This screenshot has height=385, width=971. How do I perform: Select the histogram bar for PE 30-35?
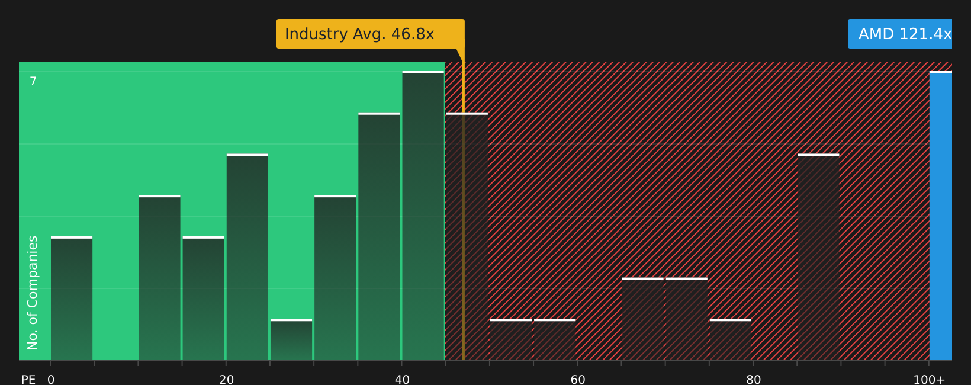tap(335, 278)
